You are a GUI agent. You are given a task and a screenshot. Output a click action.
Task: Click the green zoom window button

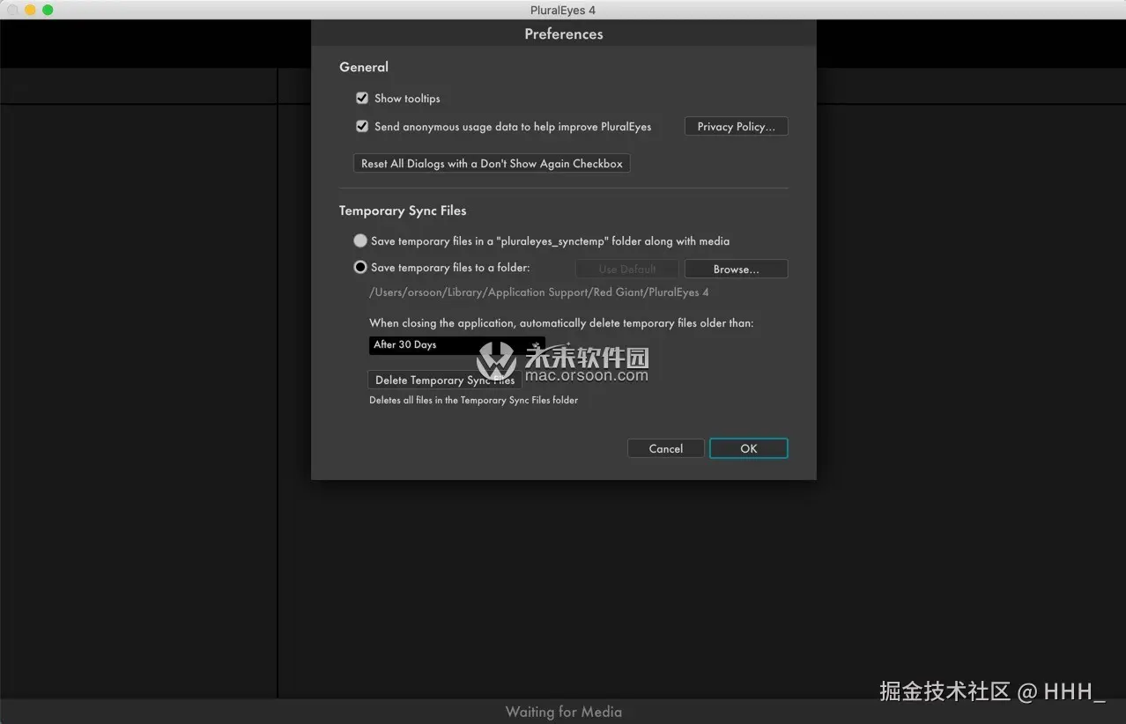(48, 10)
